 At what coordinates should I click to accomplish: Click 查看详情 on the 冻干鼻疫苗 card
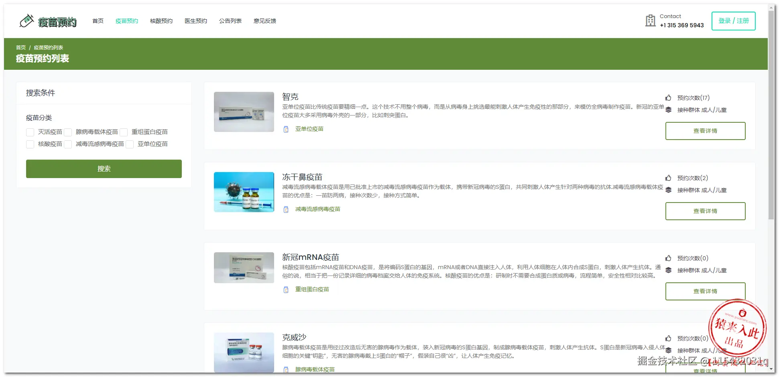706,211
